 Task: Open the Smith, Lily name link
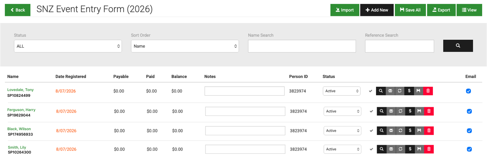[17, 147]
